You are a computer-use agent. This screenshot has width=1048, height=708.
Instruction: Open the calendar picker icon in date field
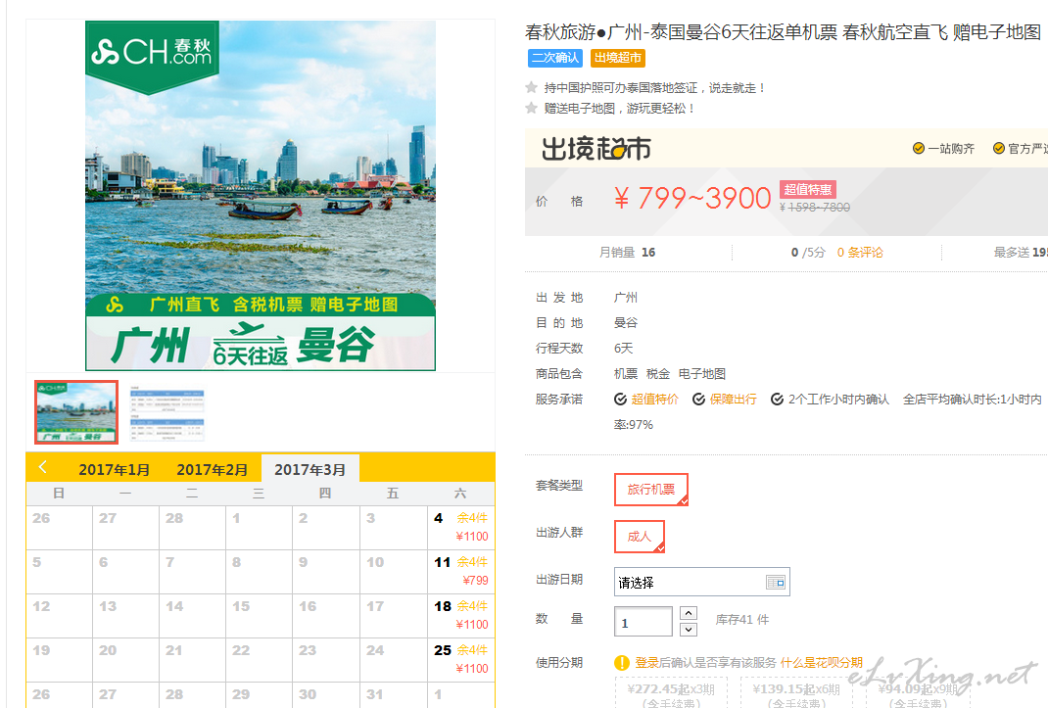[x=776, y=583]
